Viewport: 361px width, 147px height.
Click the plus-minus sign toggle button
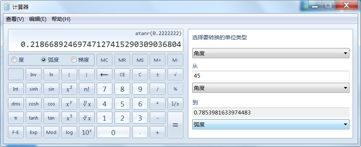tap(157, 74)
